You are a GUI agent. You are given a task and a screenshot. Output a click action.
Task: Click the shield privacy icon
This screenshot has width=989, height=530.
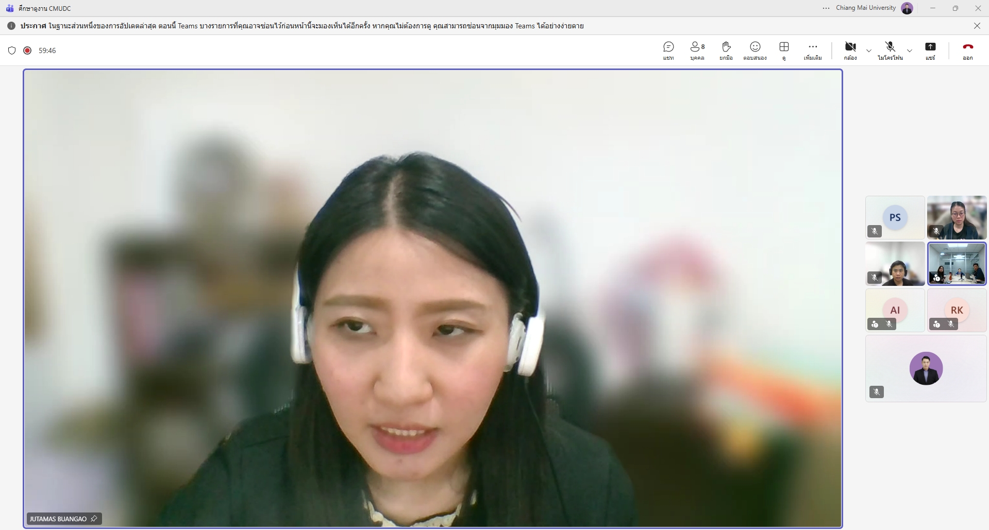12,50
